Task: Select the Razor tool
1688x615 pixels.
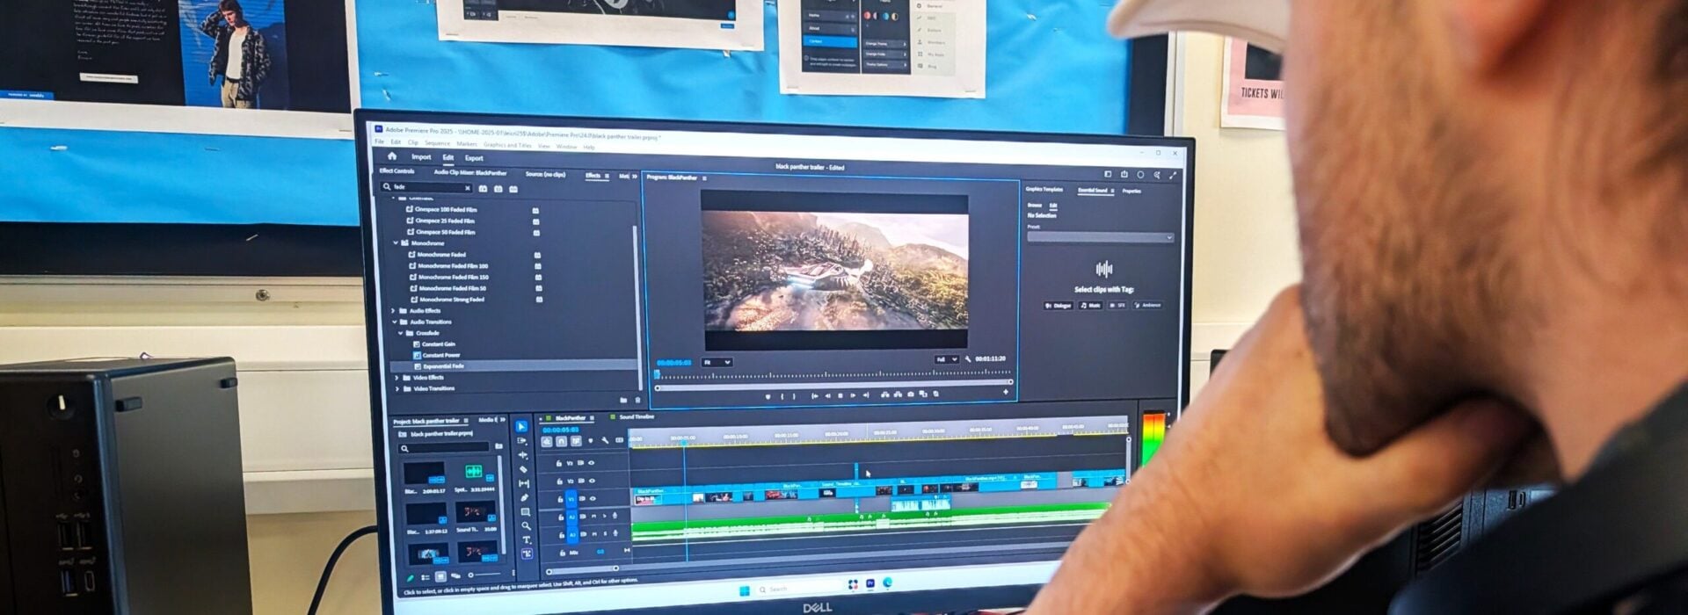Action: [523, 469]
